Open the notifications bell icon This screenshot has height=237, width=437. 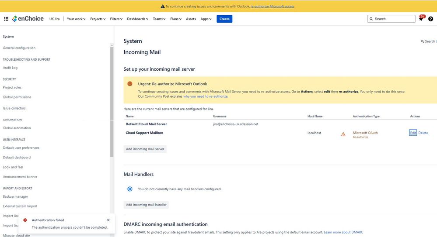click(421, 19)
